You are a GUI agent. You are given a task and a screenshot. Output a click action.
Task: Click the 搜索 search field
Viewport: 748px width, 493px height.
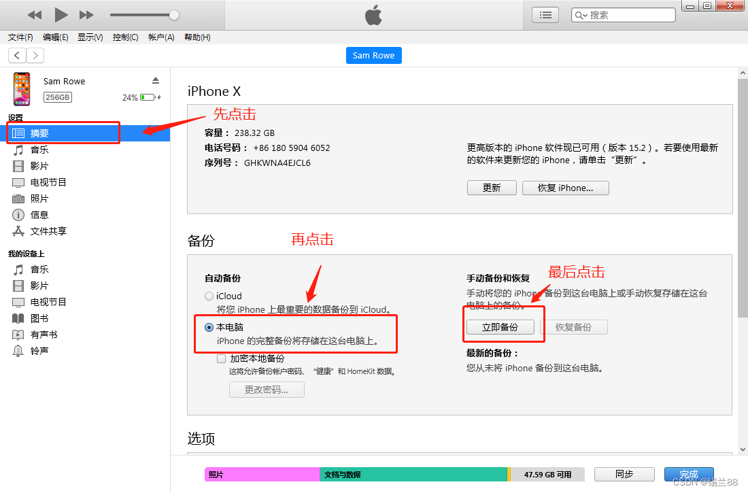tap(623, 15)
